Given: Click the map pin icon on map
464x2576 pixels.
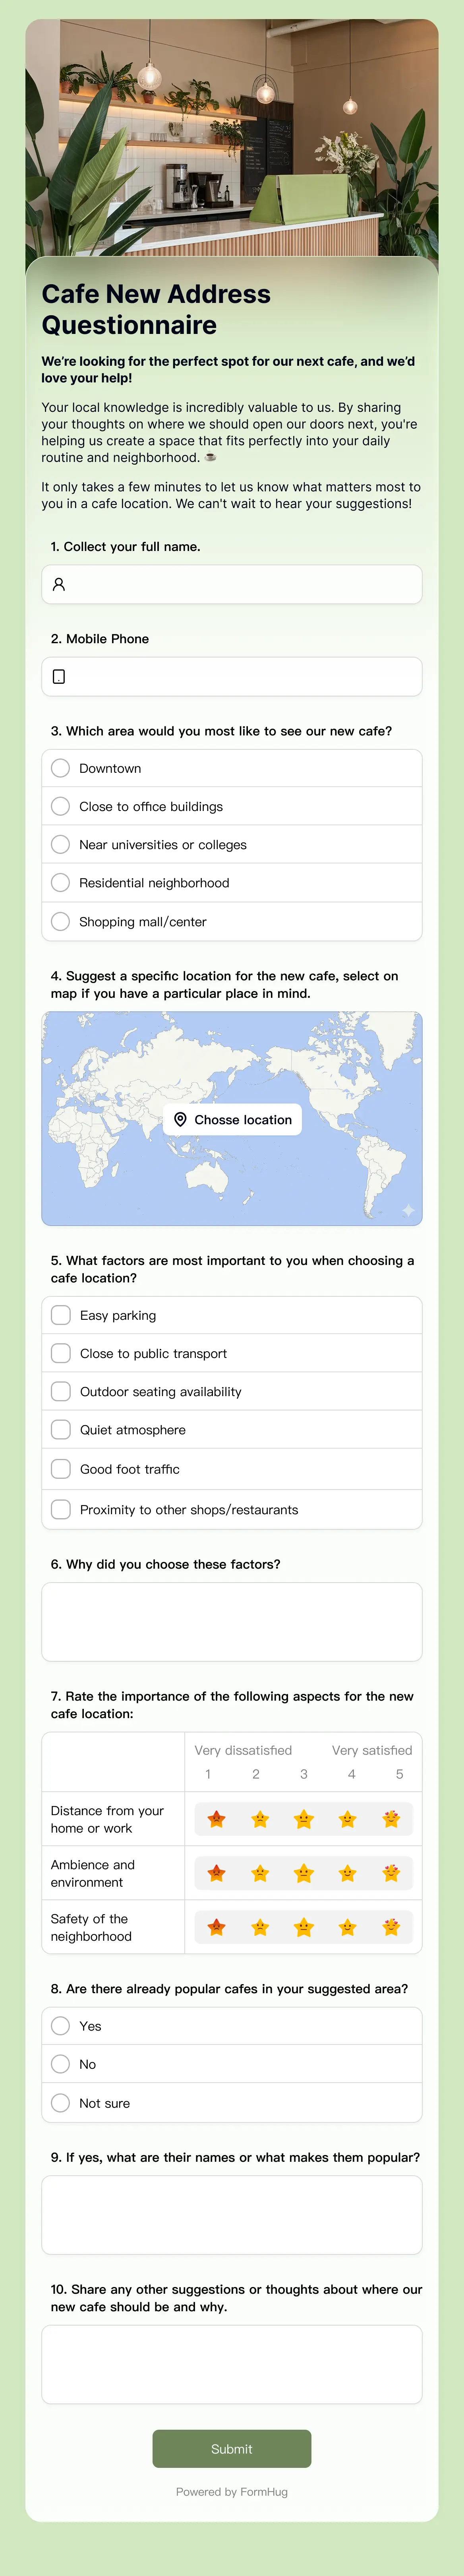Looking at the screenshot, I should (180, 1120).
